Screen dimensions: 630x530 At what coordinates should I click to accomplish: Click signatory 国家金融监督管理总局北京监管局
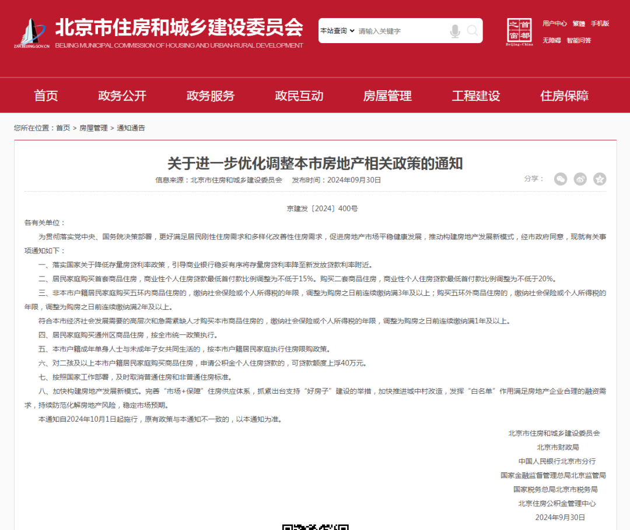pos(553,475)
